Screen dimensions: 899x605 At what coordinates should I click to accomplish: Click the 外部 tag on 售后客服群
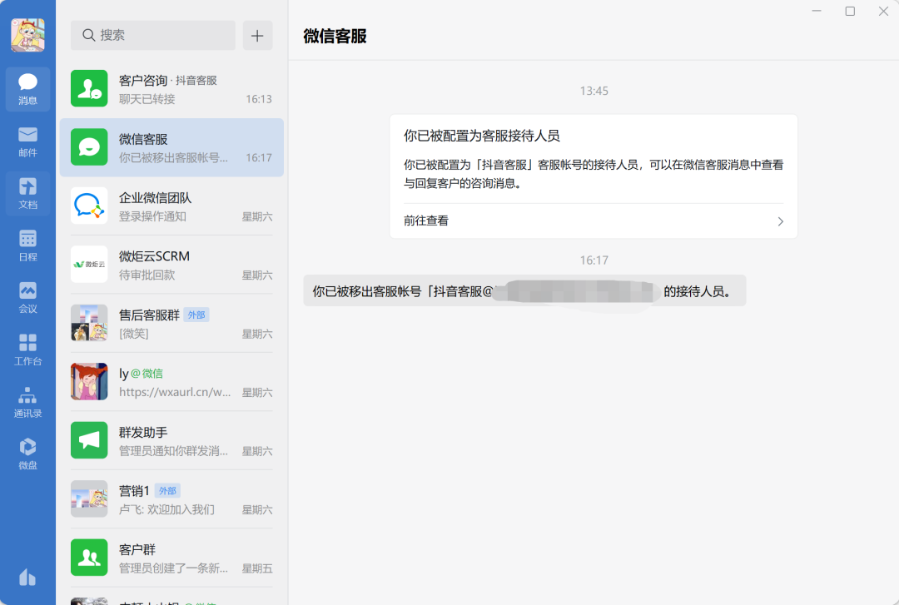coord(196,315)
